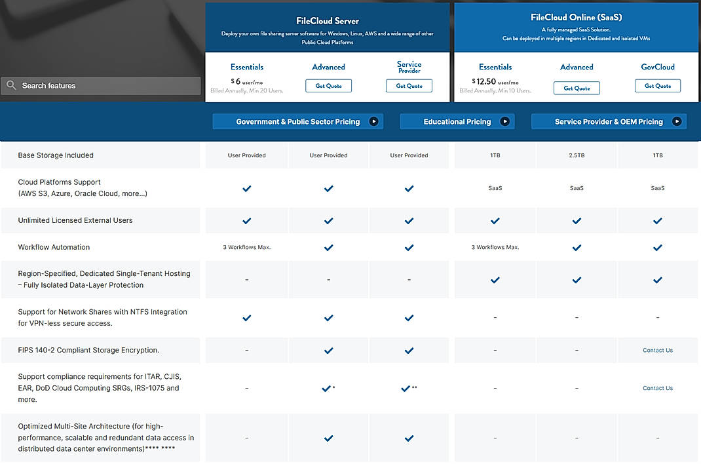
Task: Open Government & Public Sector Pricing
Action: tap(297, 121)
